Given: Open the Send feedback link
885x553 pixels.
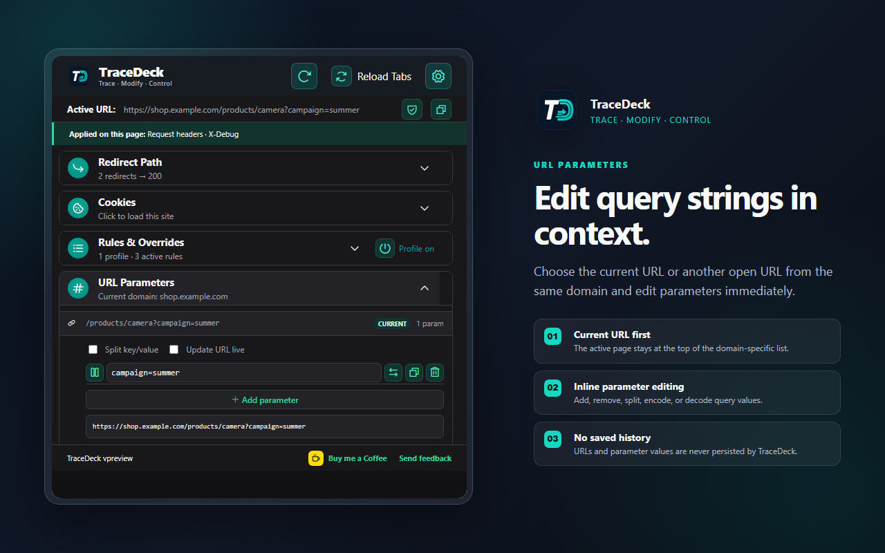Looking at the screenshot, I should coord(425,458).
